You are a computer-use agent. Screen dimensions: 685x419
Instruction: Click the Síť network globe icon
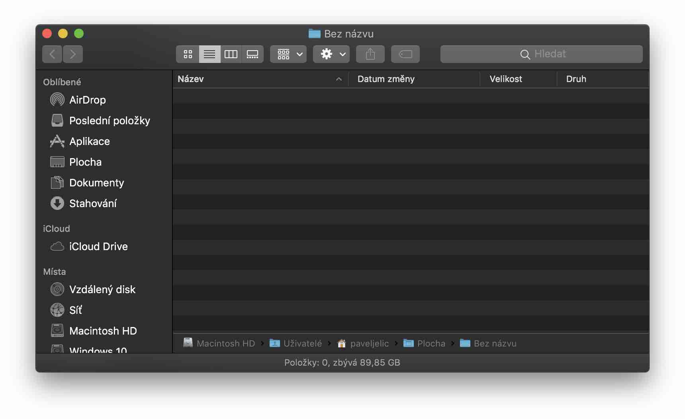click(x=57, y=310)
